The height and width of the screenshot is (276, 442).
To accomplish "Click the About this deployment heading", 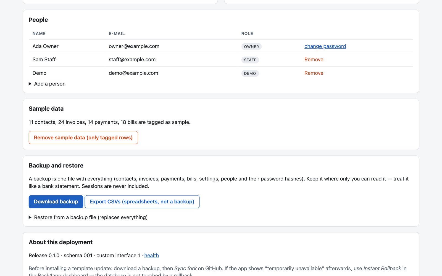I will [60, 242].
